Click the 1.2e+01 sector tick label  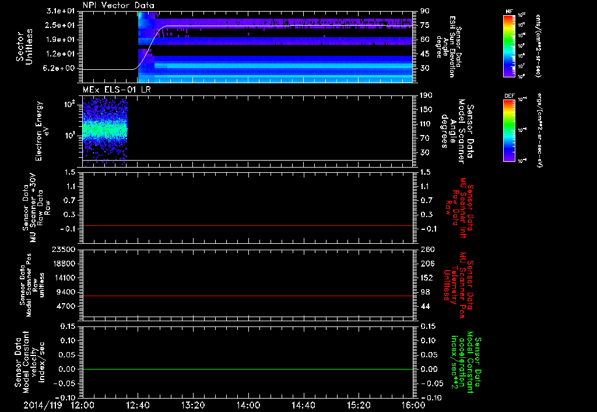(61, 54)
